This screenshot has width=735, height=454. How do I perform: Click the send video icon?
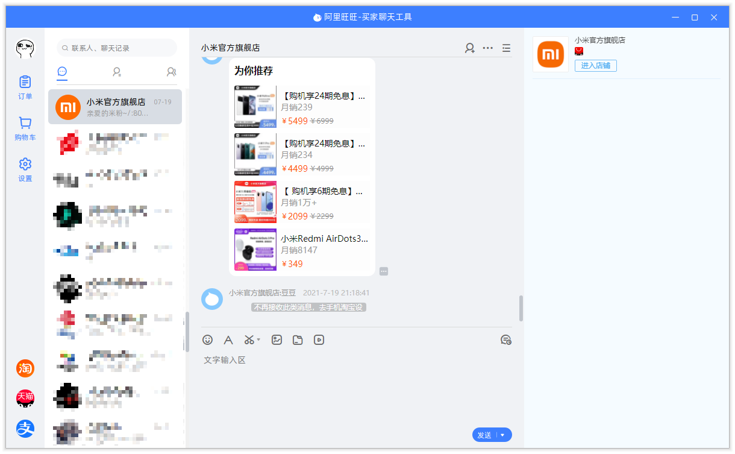(x=319, y=340)
